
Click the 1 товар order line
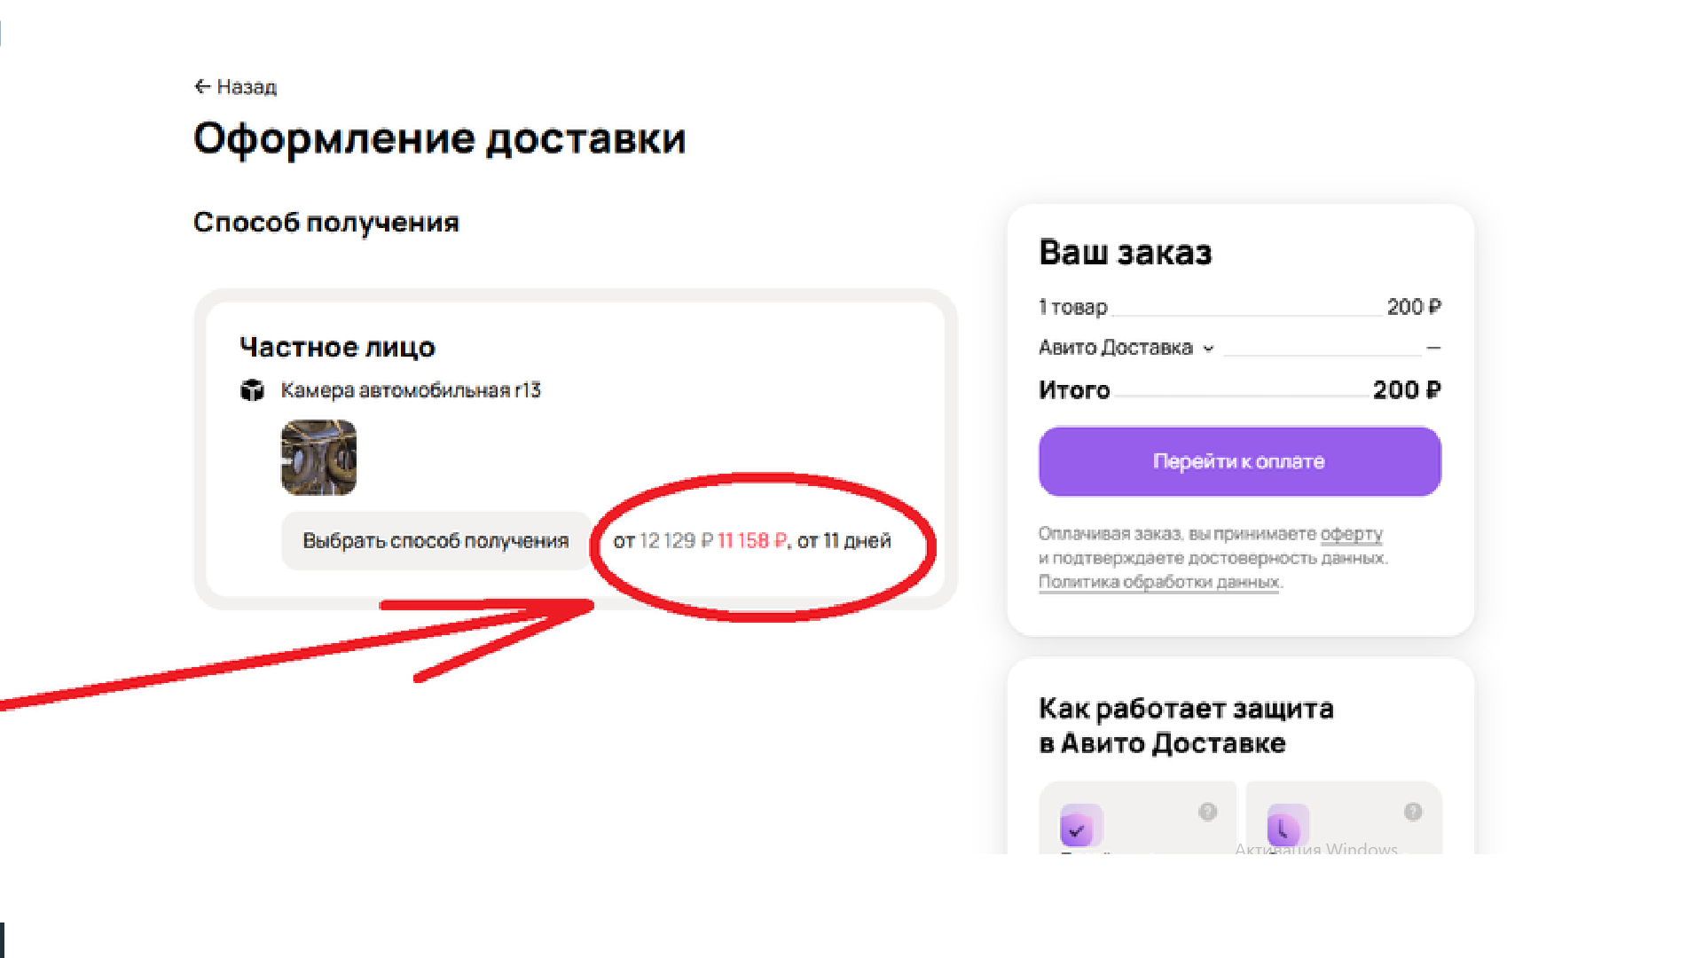[1239, 307]
